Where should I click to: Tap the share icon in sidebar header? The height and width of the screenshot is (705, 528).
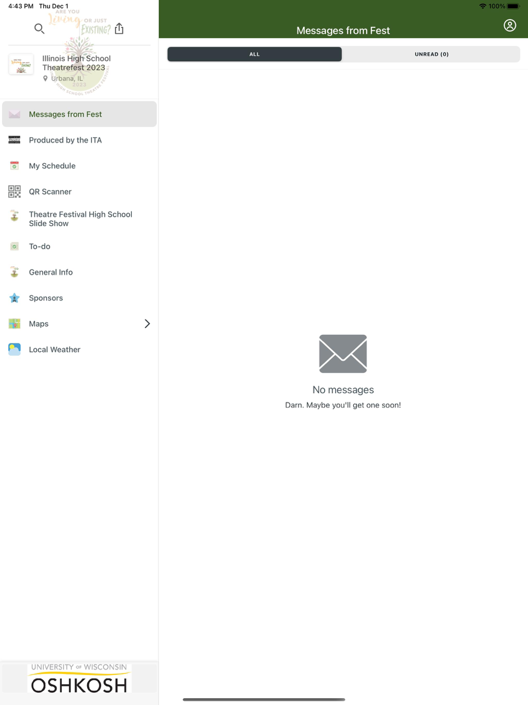119,29
